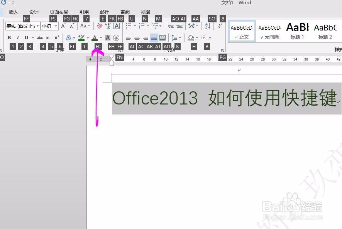Start a bulleted list
This screenshot has width=342, height=229.
129,26
